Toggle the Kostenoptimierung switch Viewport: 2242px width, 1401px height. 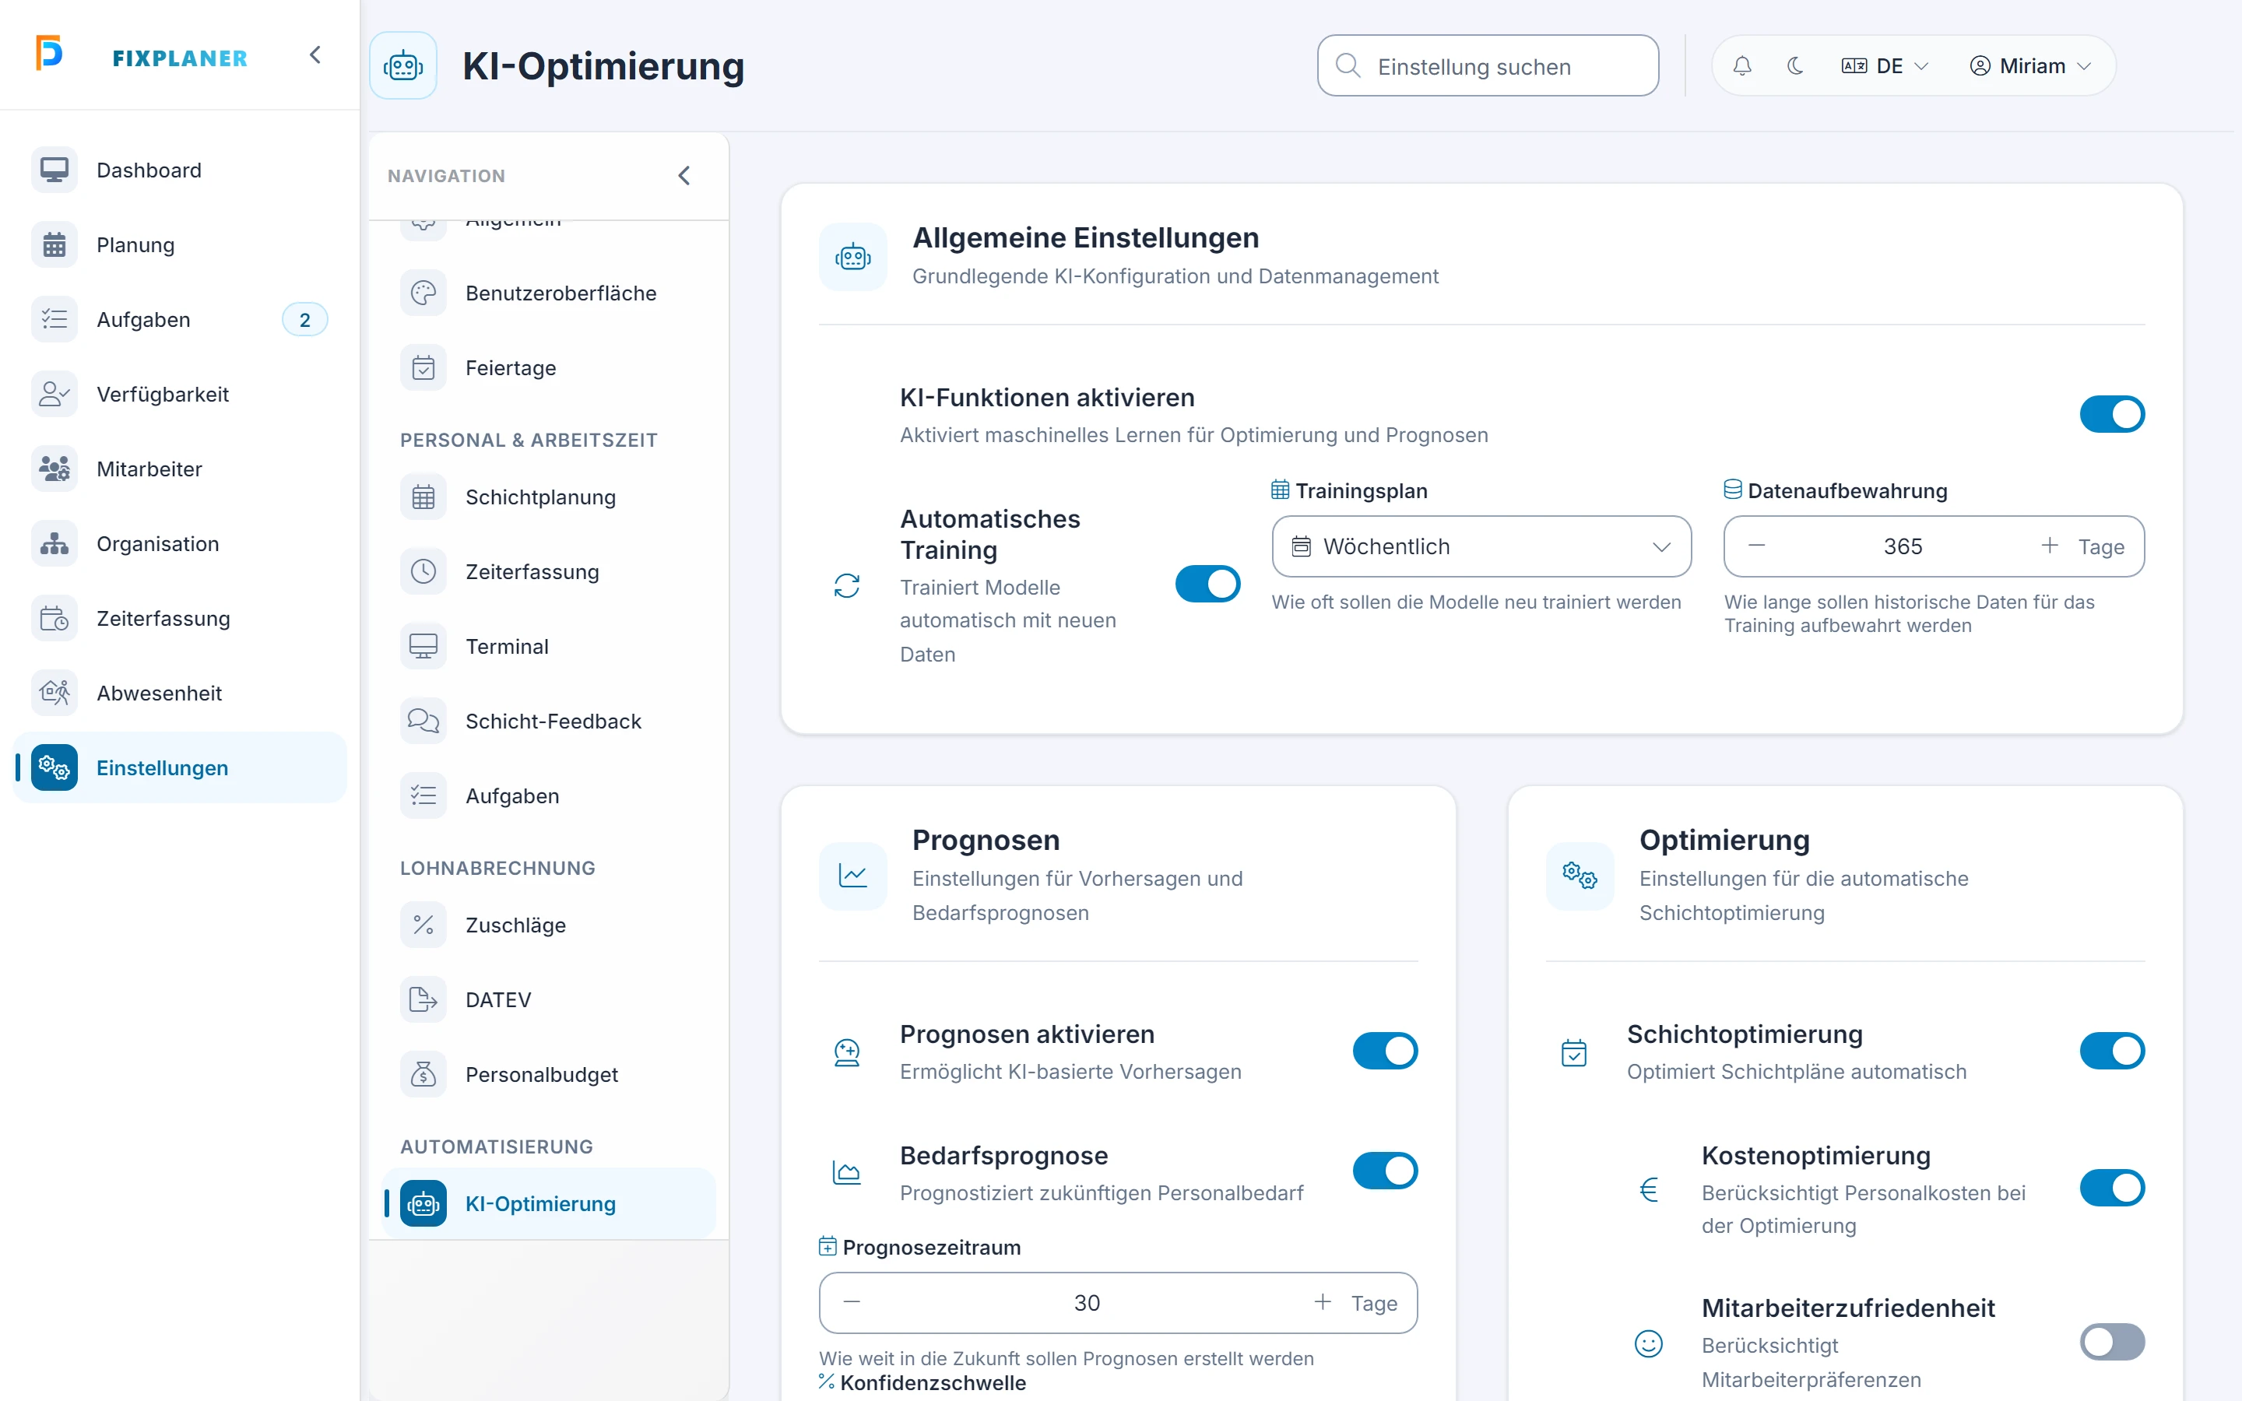coord(2111,1188)
